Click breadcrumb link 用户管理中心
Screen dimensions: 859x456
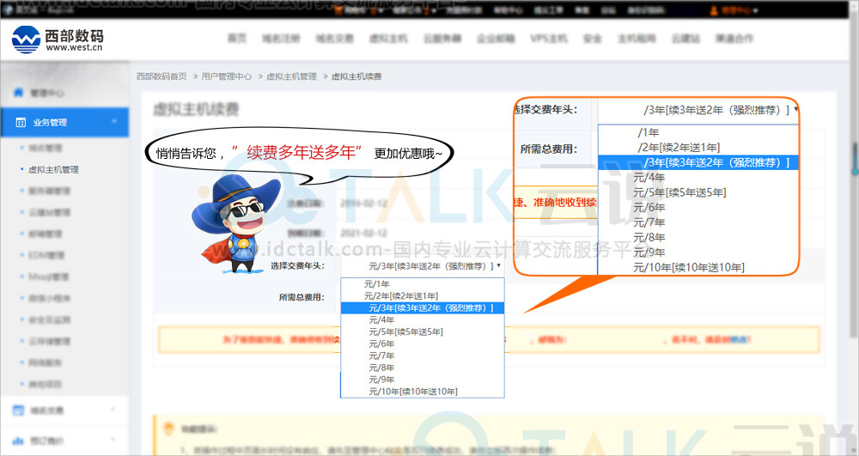coord(227,76)
